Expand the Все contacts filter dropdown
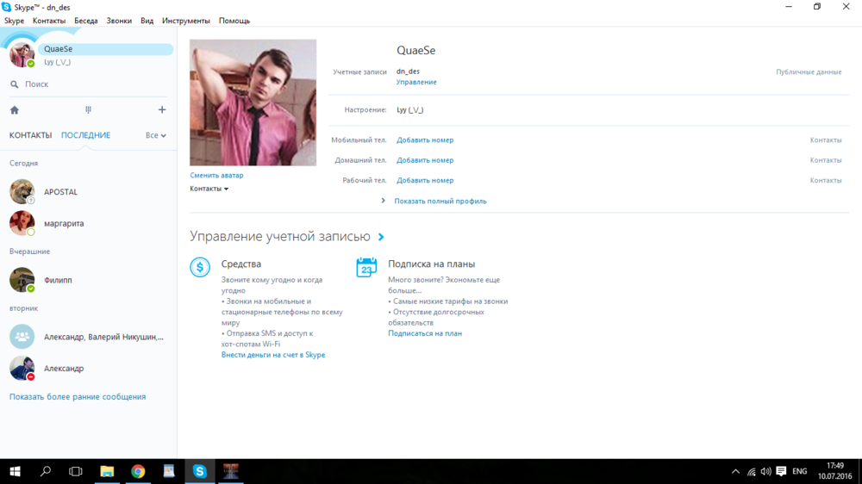Screen dimensions: 862x484 click(155, 135)
